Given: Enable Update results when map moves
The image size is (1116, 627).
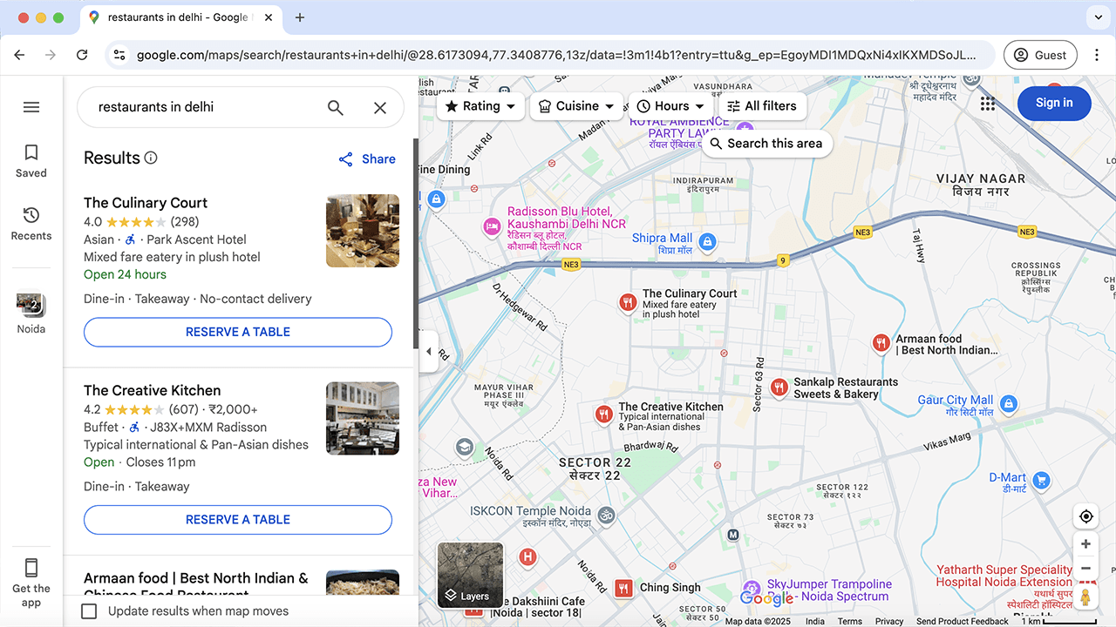Looking at the screenshot, I should click(89, 611).
